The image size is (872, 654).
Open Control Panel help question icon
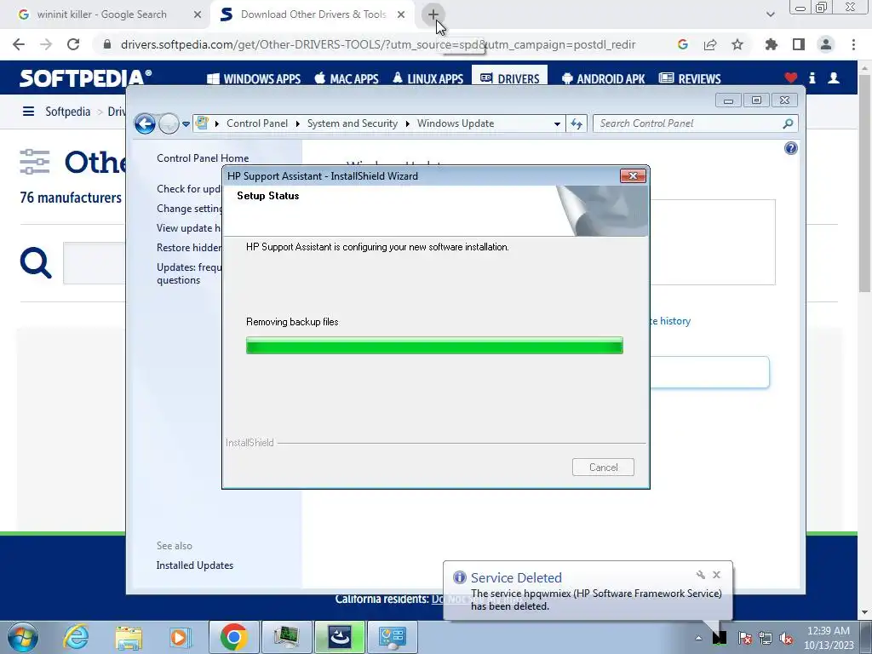tap(791, 148)
